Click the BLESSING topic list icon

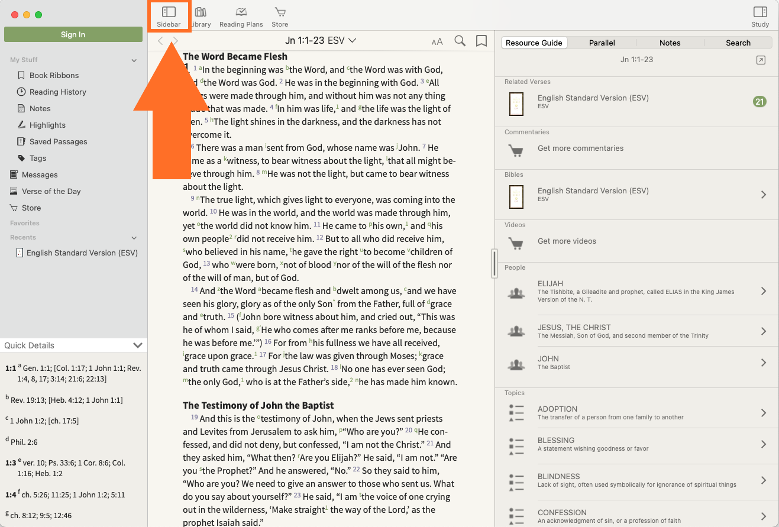516,446
